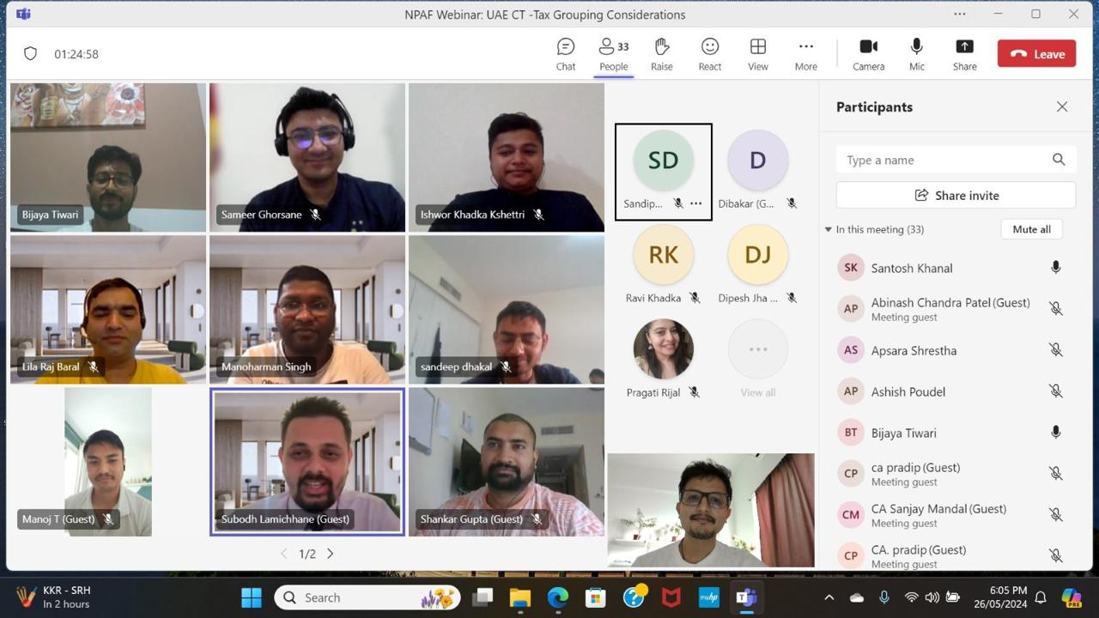Click the shield meeting info icon
The height and width of the screenshot is (618, 1099).
tap(31, 54)
